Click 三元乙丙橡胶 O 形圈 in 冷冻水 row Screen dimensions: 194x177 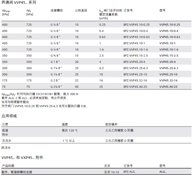click(119, 141)
